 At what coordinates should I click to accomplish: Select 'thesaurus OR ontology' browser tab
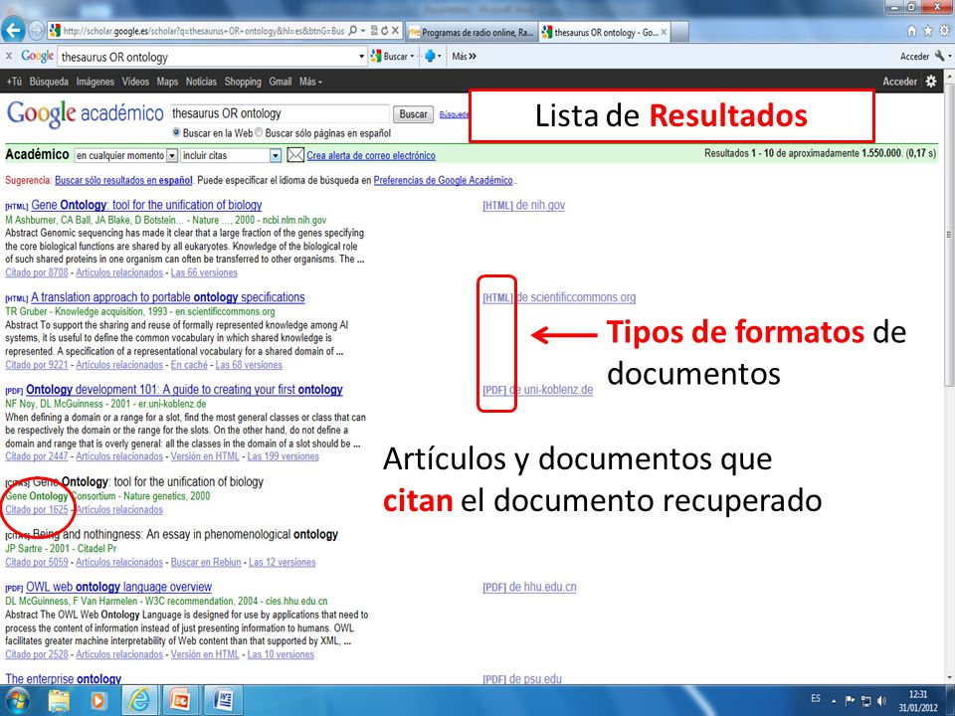click(606, 32)
